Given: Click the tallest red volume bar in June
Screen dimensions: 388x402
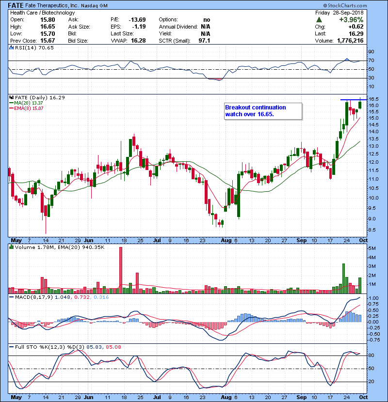Looking at the screenshot, I should click(121, 270).
